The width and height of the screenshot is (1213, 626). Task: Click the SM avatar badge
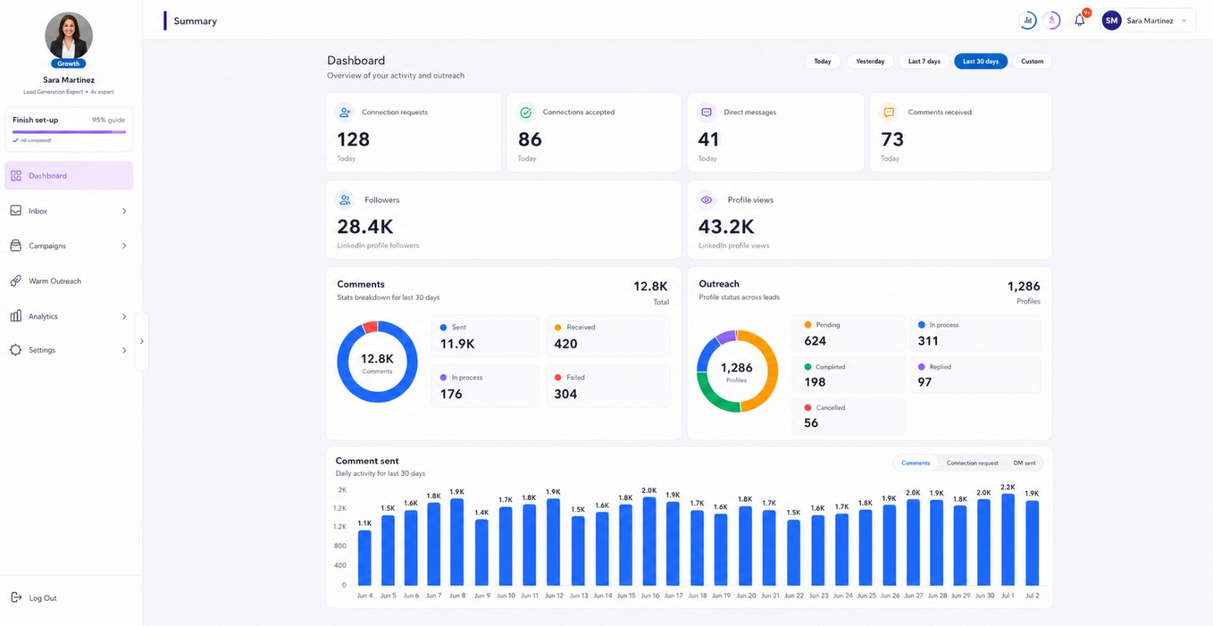click(x=1111, y=20)
